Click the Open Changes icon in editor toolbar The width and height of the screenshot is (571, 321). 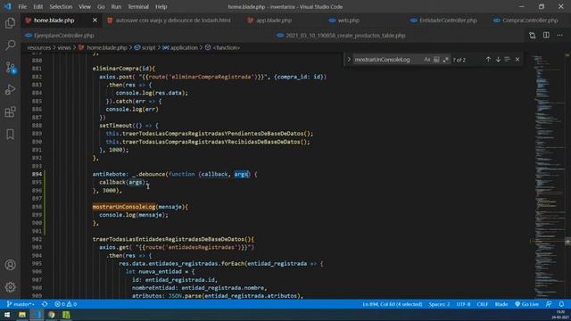pyautogui.click(x=533, y=36)
